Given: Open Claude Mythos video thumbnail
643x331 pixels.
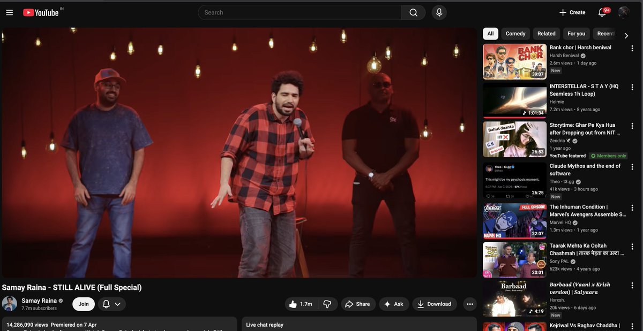Looking at the screenshot, I should click(515, 180).
